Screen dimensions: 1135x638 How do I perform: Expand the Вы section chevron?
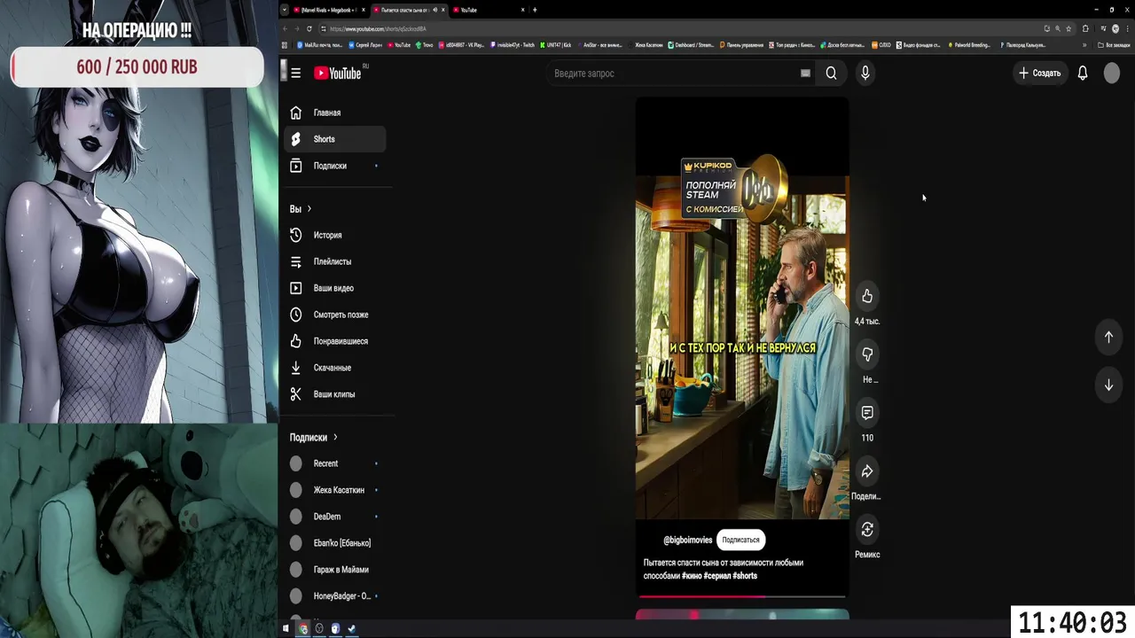pos(309,209)
